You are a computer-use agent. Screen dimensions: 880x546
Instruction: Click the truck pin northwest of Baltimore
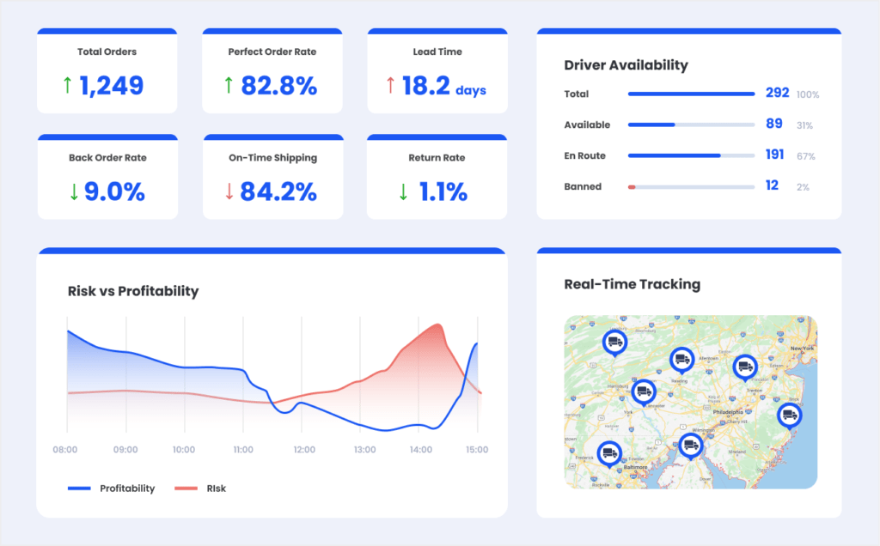point(609,452)
